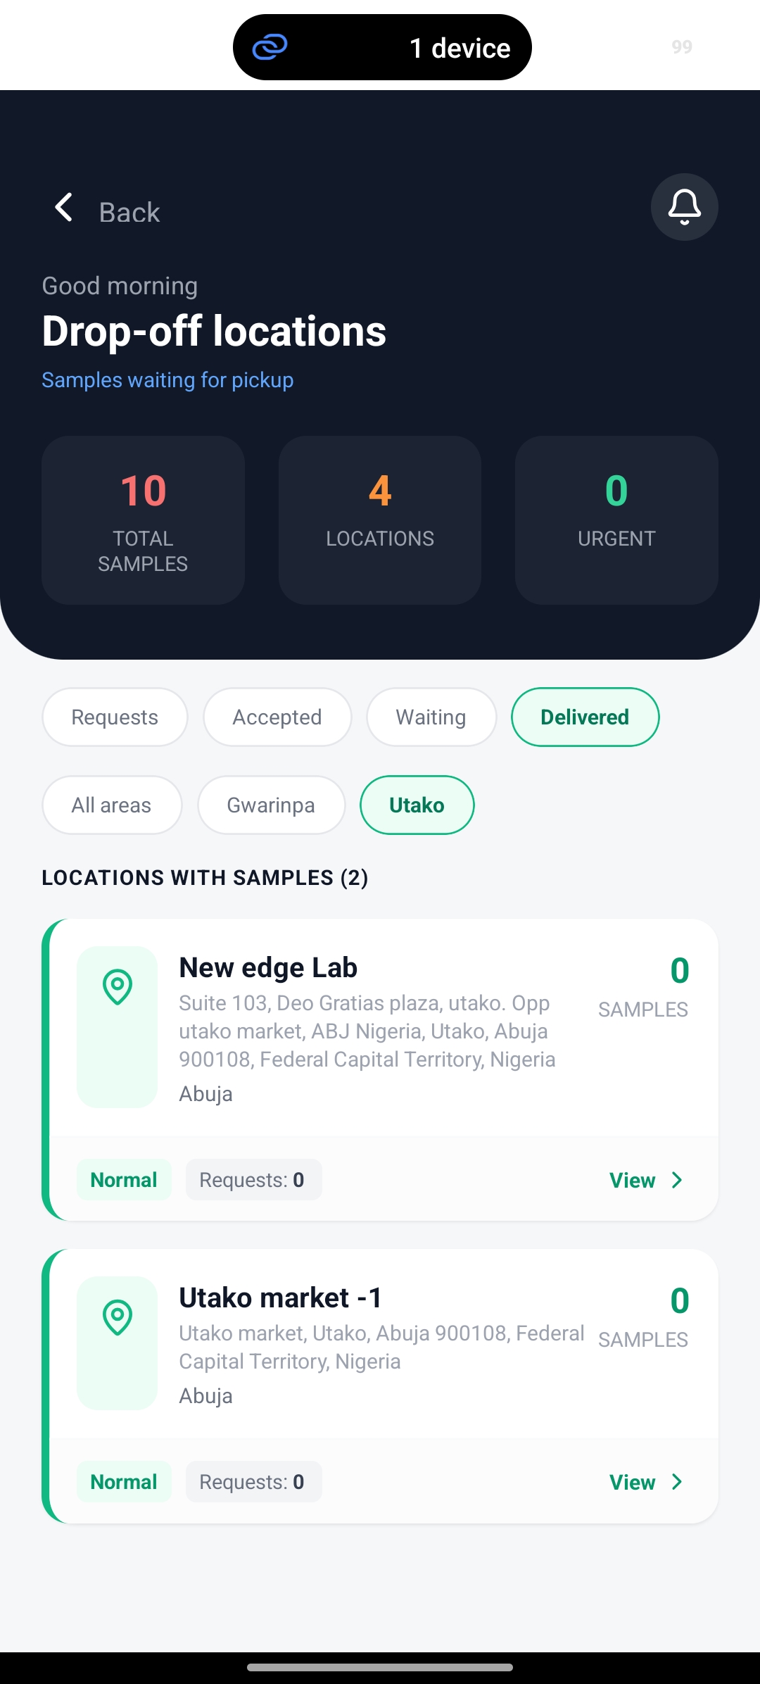Select the Accepted filter chip

tap(277, 717)
